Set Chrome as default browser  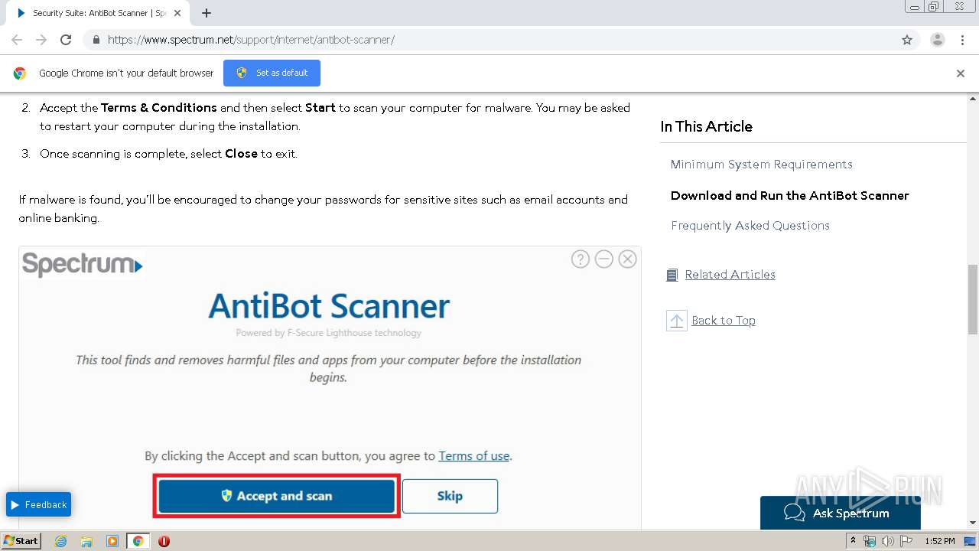point(272,73)
